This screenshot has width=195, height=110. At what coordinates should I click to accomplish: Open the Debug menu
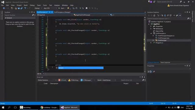[32, 5]
